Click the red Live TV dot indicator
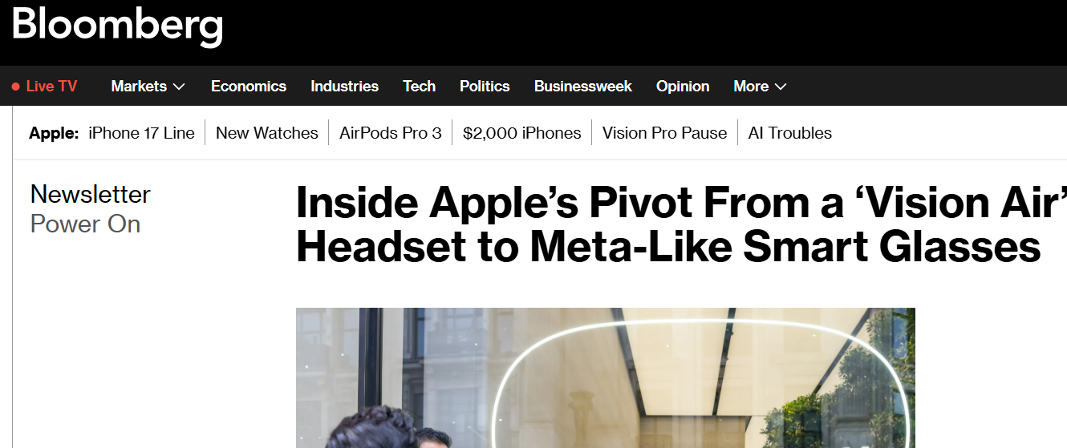Viewport: 1067px width, 448px height. click(x=16, y=87)
